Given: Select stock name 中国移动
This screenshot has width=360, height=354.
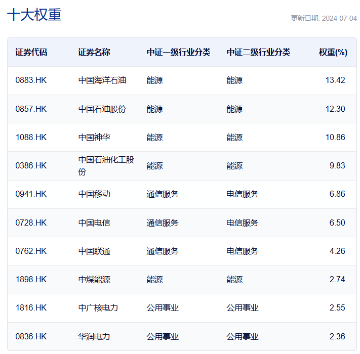Looking at the screenshot, I should tap(94, 194).
